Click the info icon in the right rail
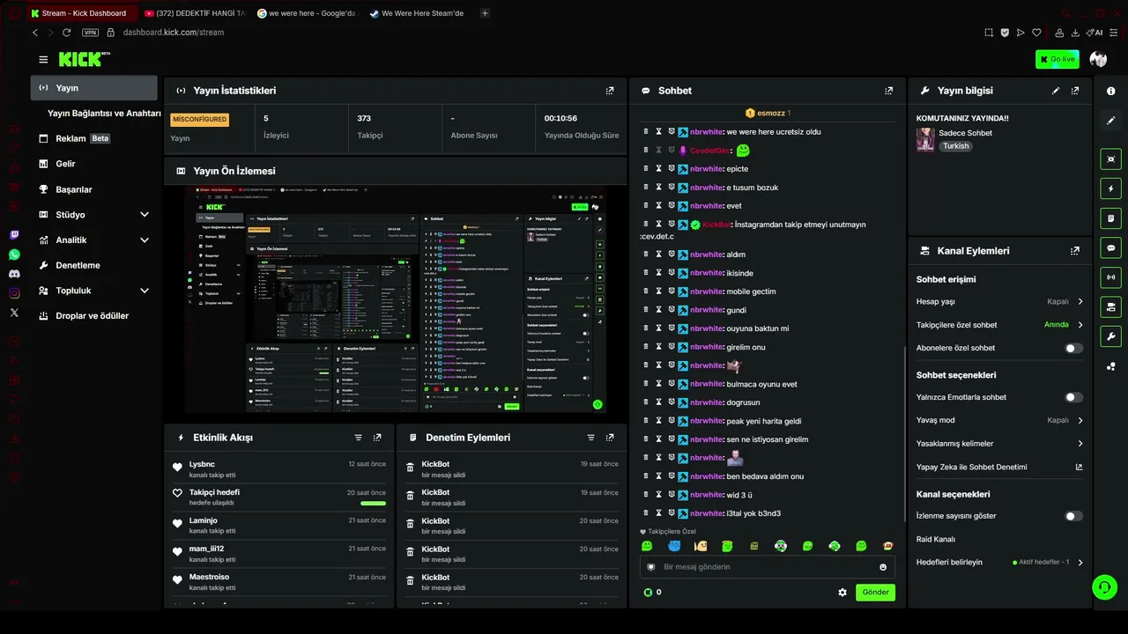The width and height of the screenshot is (1128, 634). coord(1110,91)
